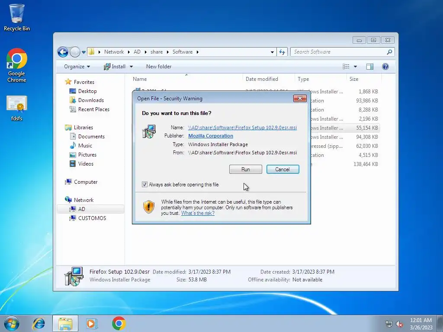The image size is (443, 332).
Task: Refresh the Software folder view
Action: [x=282, y=52]
